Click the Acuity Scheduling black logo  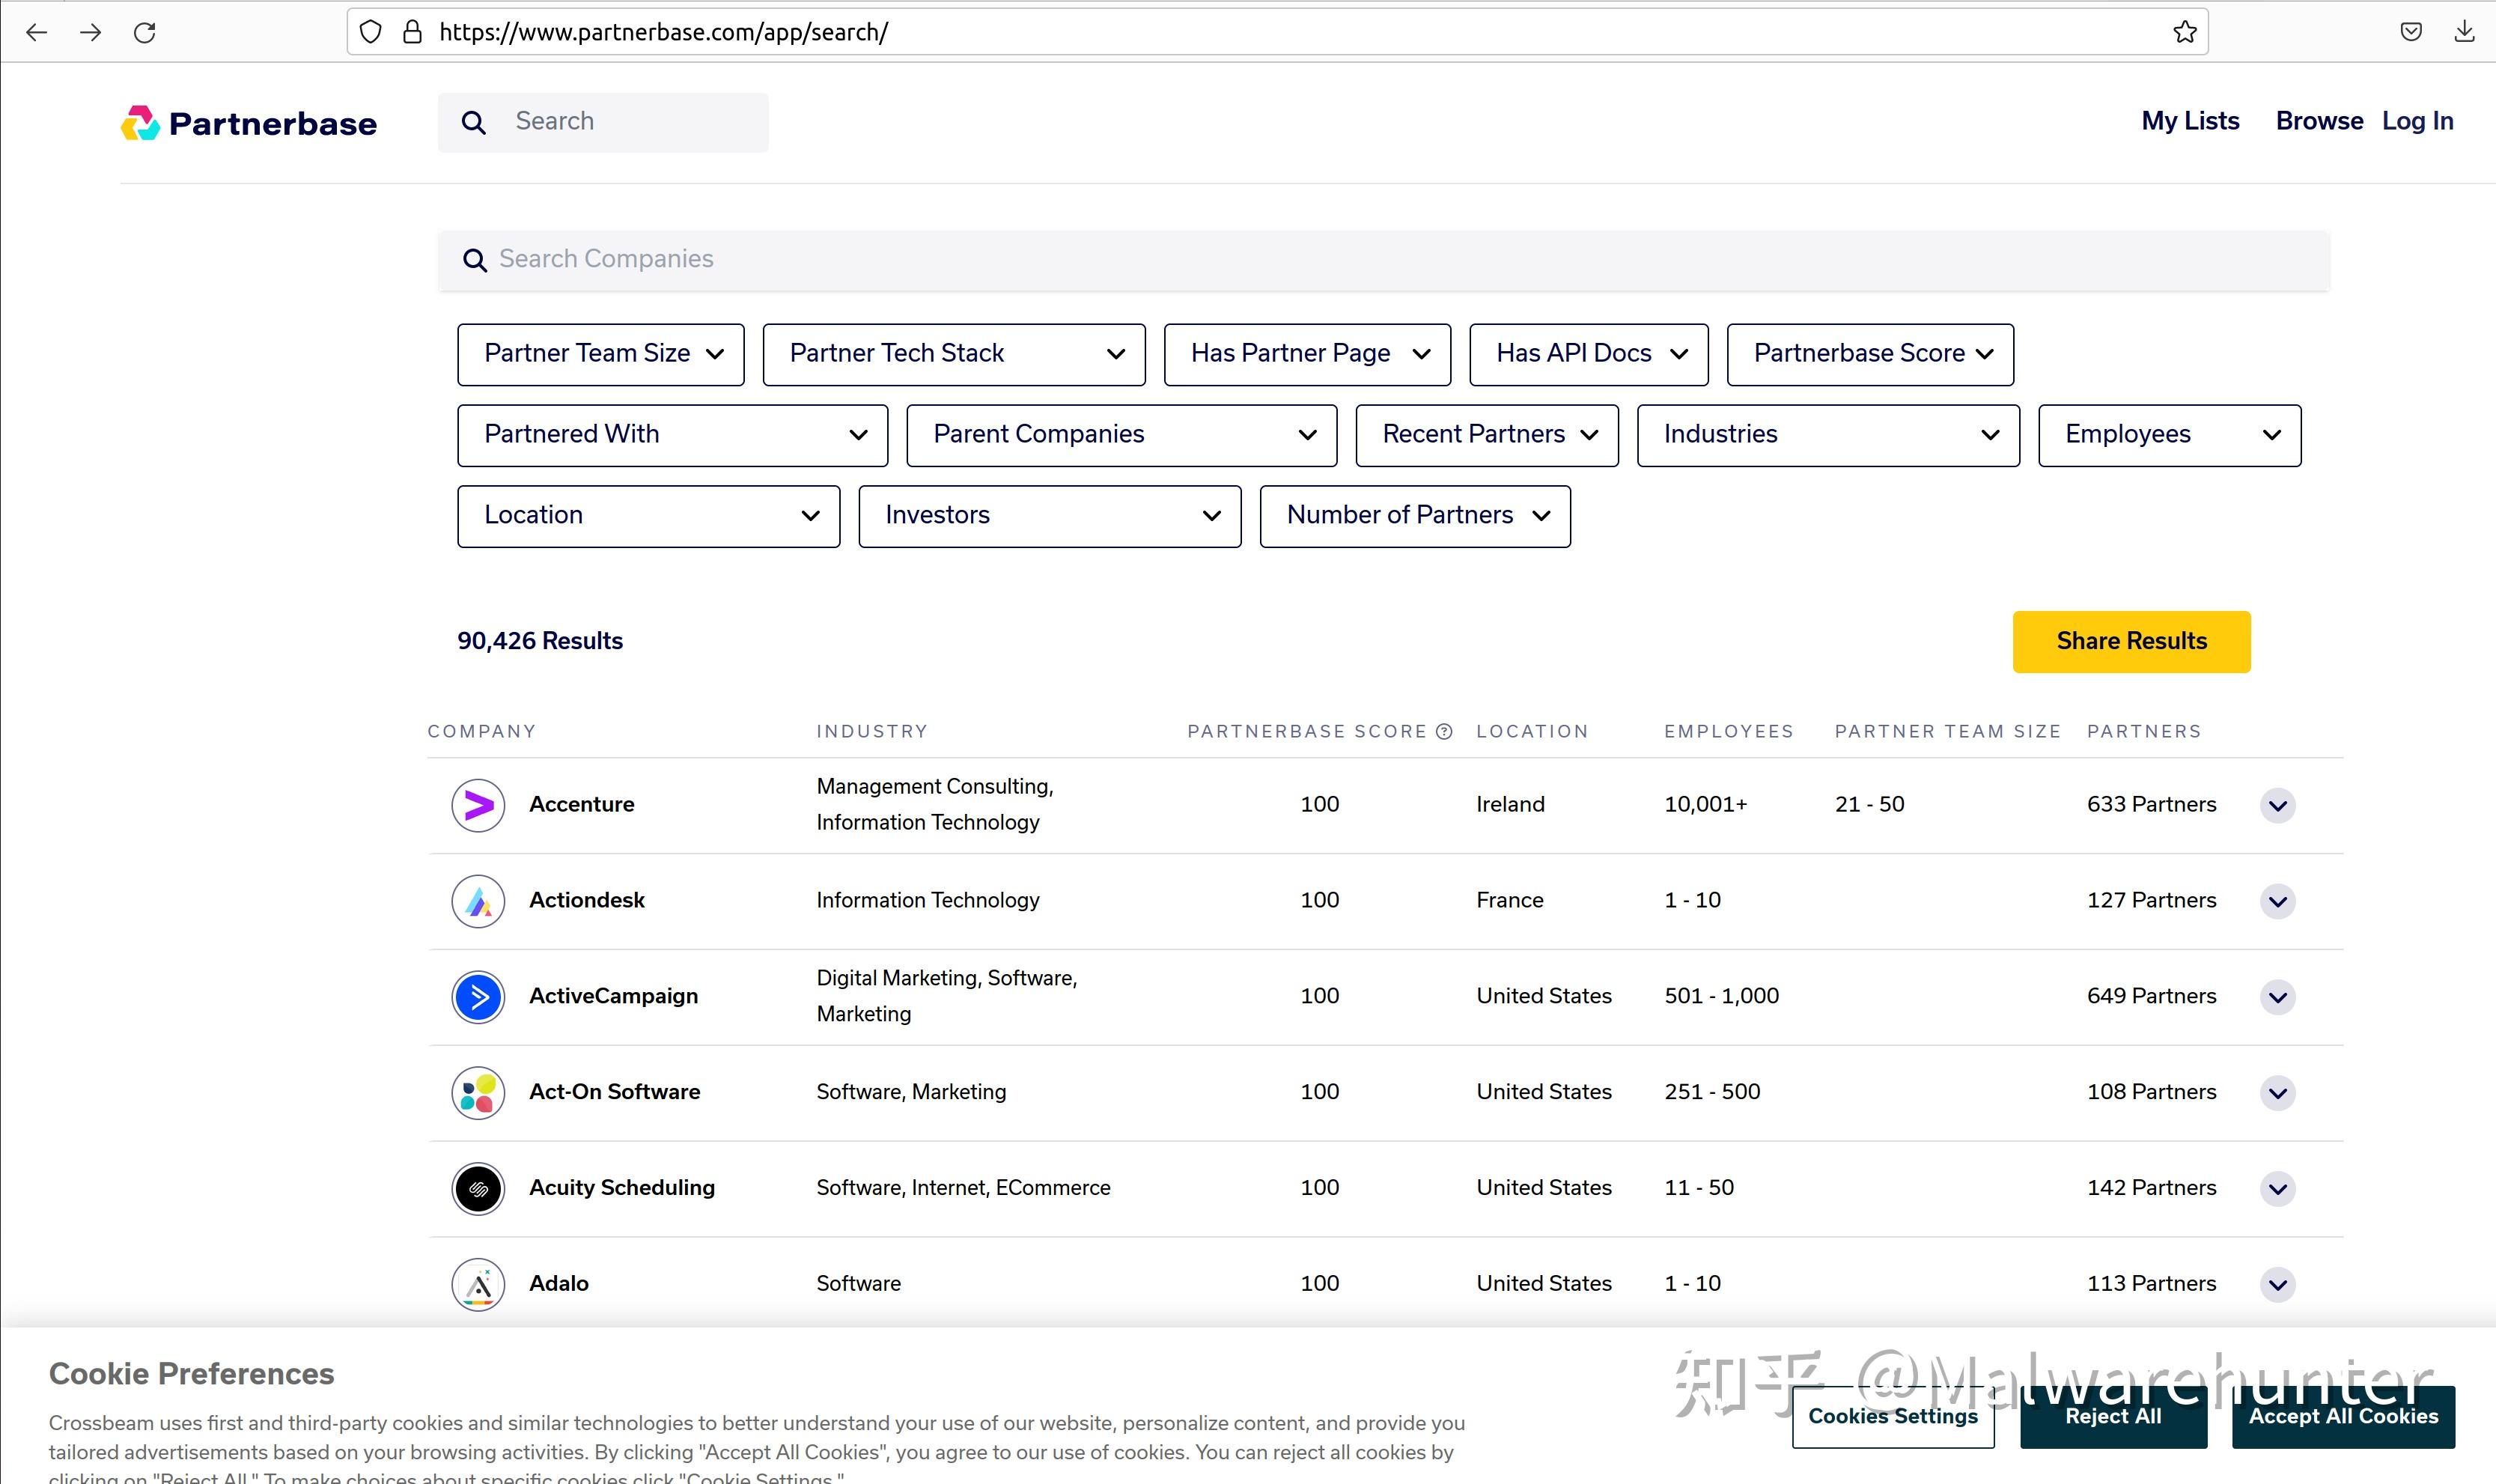pos(478,1189)
